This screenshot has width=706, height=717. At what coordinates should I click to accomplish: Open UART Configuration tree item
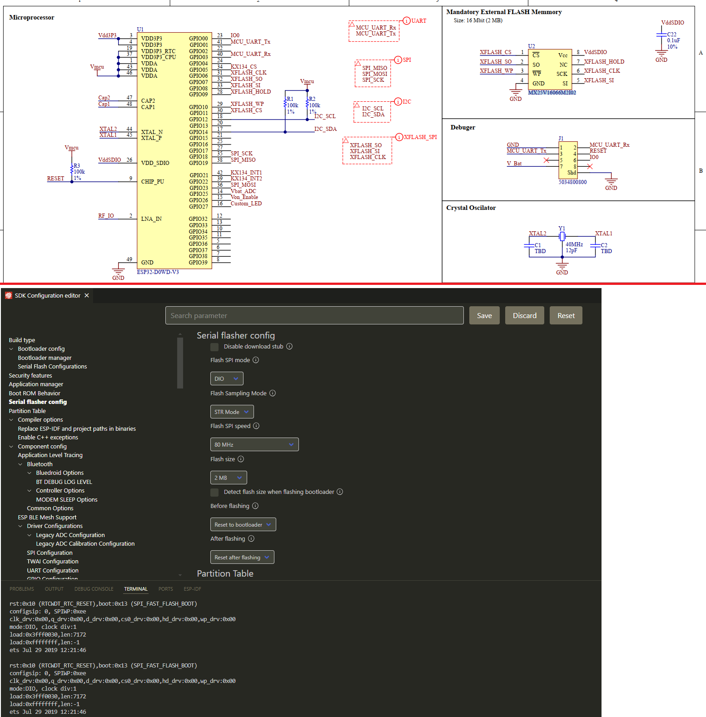tap(53, 571)
